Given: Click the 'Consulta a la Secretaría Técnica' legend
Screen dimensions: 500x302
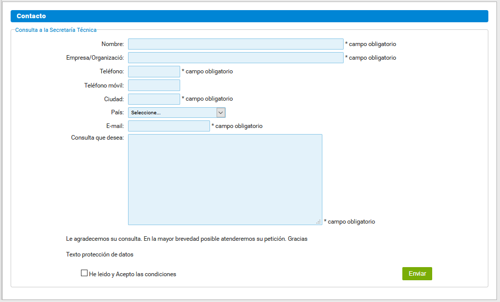Looking at the screenshot, I should click(56, 30).
